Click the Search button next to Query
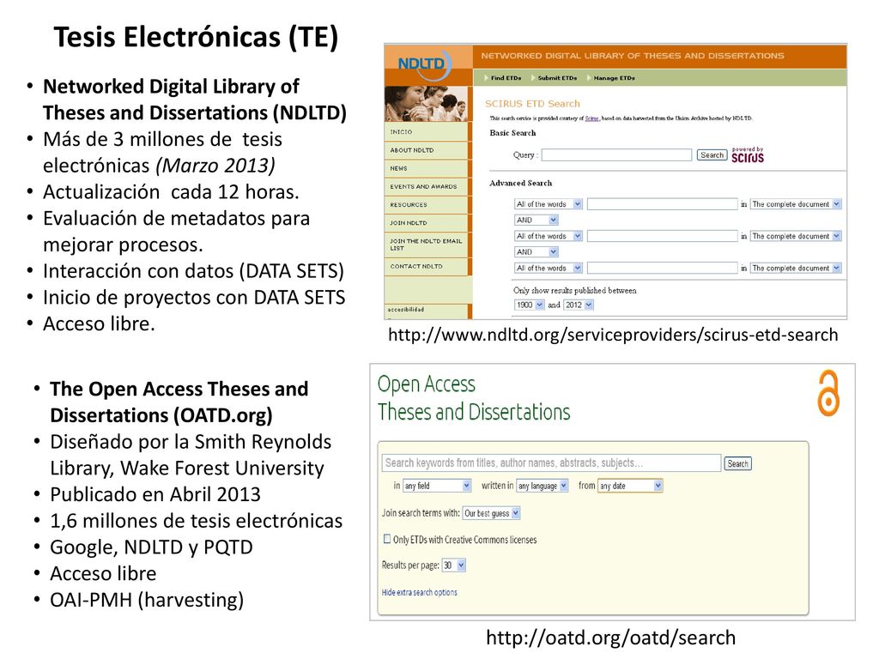 [712, 155]
